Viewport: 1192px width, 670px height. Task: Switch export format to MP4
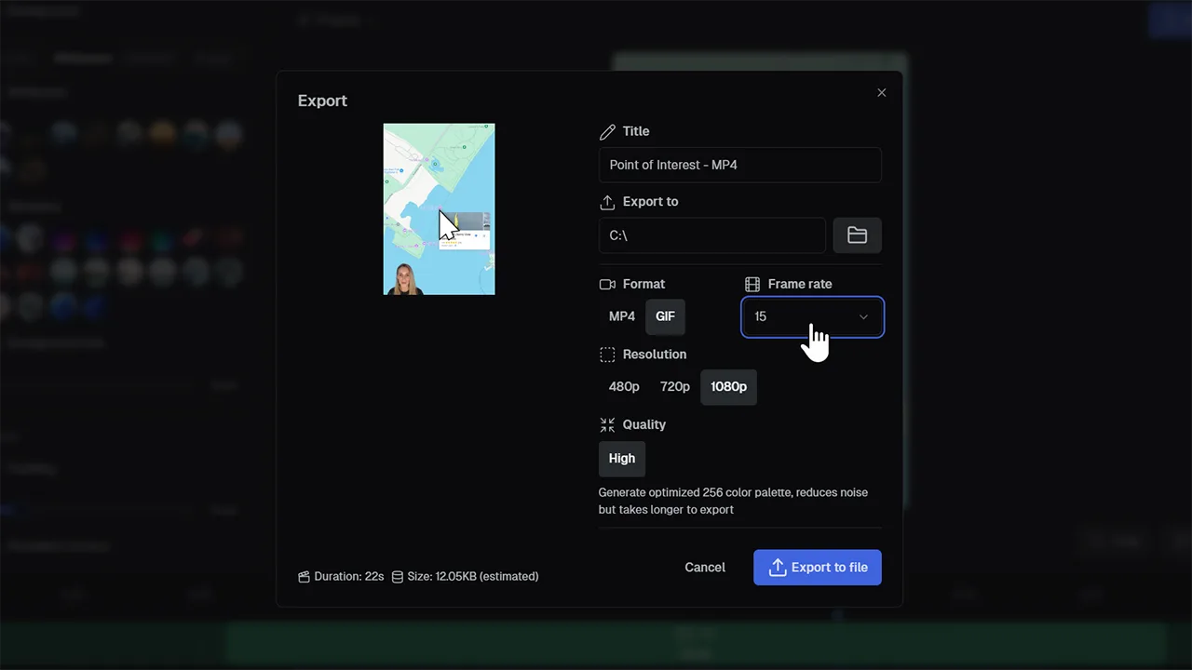621,316
